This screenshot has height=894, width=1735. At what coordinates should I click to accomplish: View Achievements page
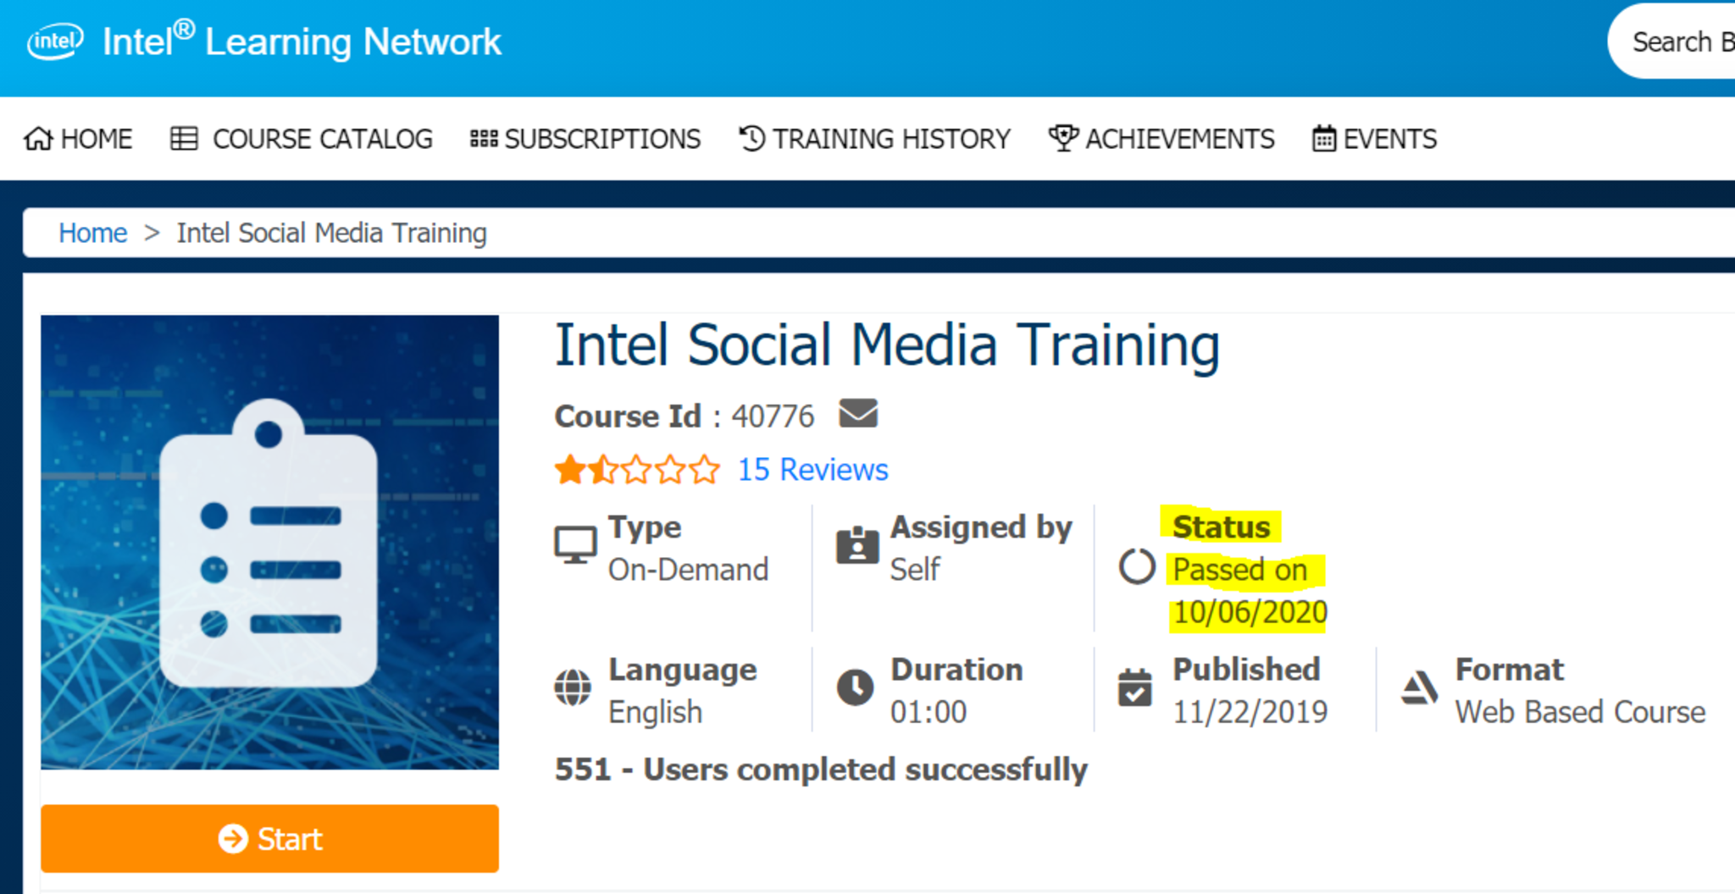click(1161, 139)
